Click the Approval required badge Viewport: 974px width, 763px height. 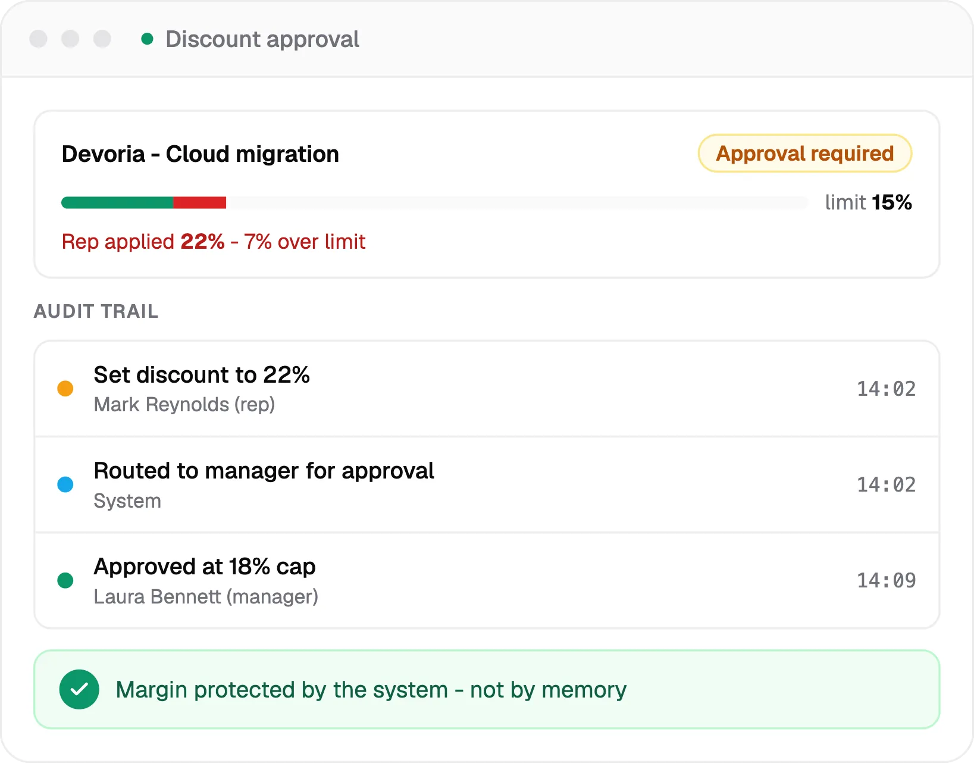click(x=805, y=154)
